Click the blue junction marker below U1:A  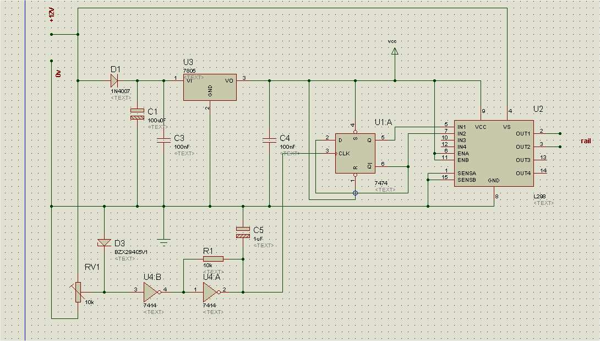[x=355, y=193]
